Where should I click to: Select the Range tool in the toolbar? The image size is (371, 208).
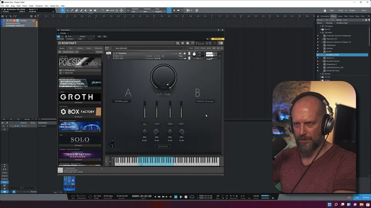click(67, 10)
